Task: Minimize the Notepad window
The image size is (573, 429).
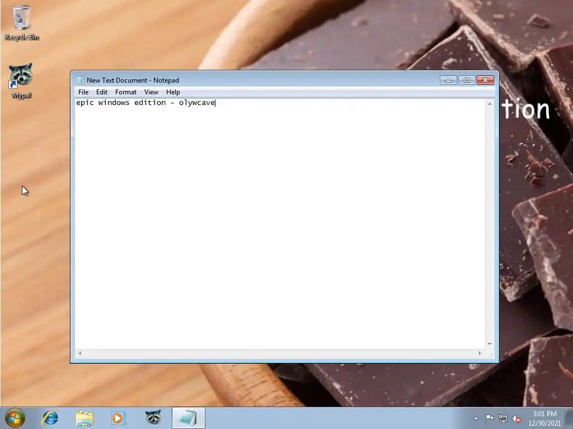Action: pos(448,80)
